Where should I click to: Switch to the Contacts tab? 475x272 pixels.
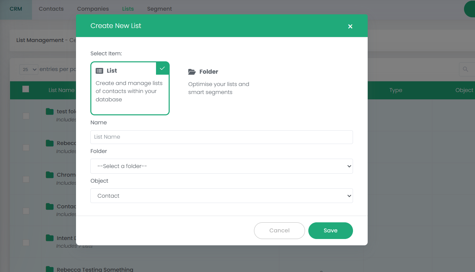(51, 9)
